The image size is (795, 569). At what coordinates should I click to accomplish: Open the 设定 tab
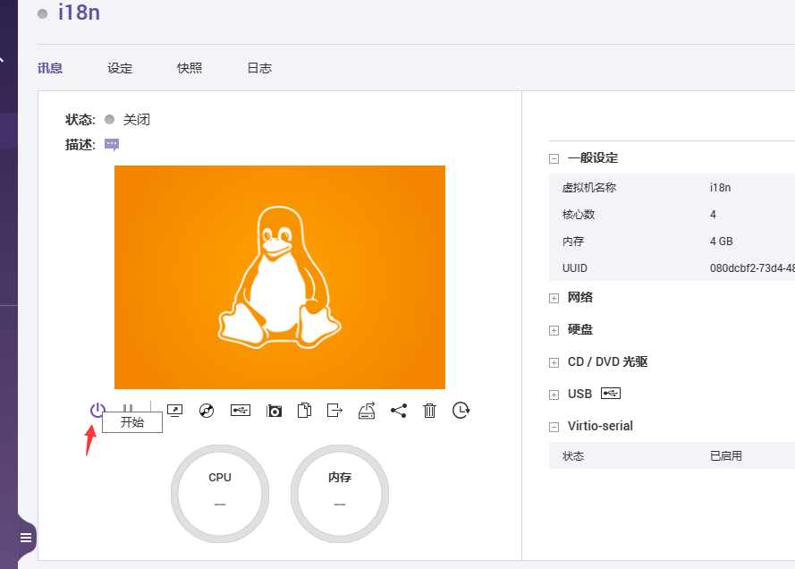[x=120, y=68]
